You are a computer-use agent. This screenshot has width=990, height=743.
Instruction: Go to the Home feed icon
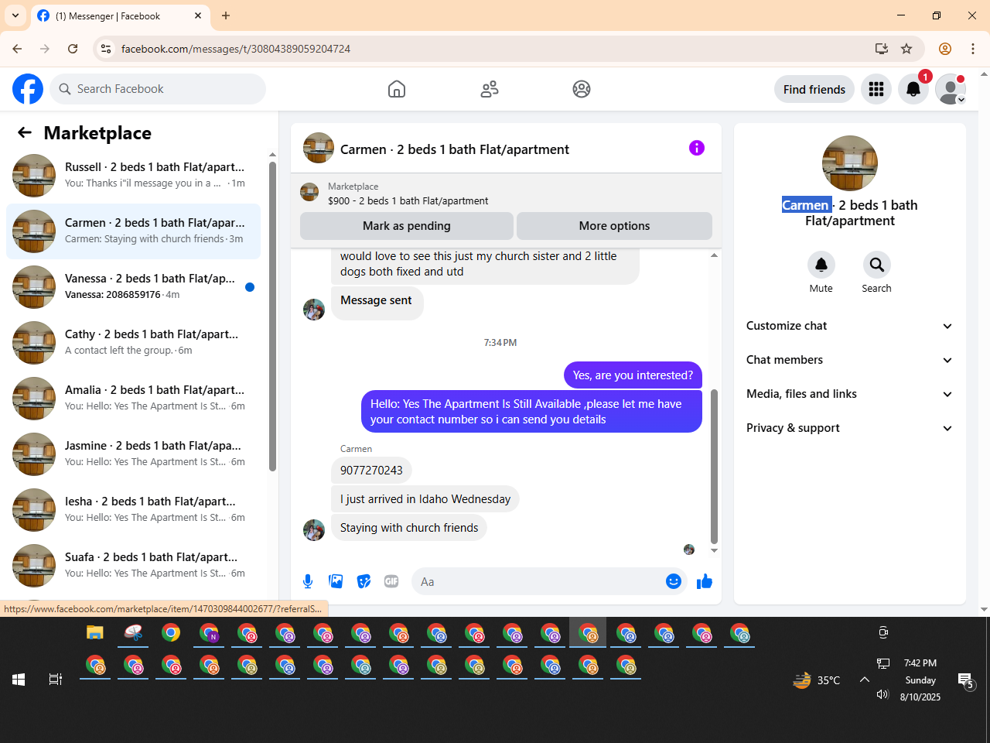click(397, 89)
